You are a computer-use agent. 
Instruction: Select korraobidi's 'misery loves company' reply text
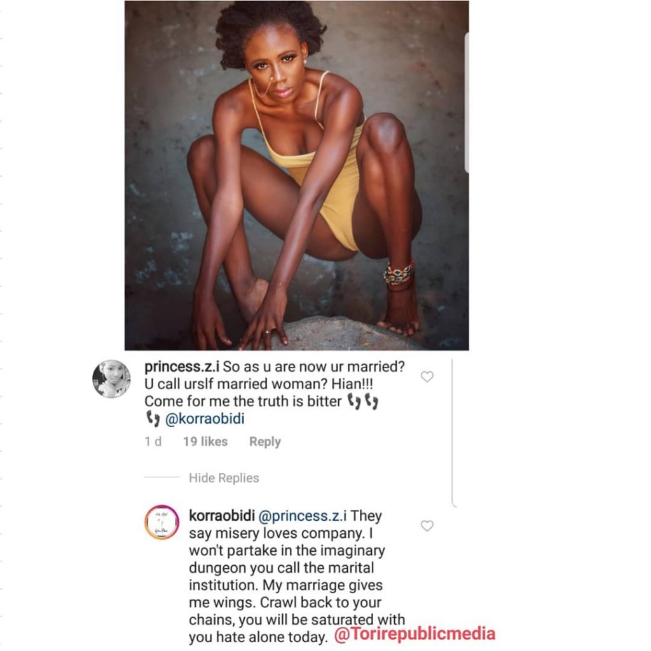tap(297, 576)
